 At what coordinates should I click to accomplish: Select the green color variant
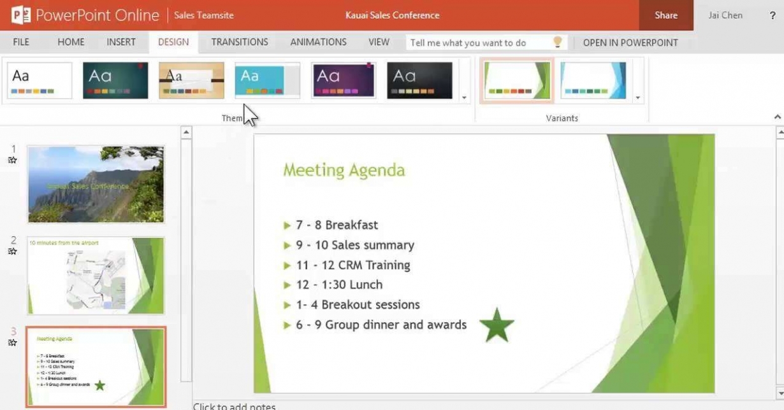click(516, 80)
